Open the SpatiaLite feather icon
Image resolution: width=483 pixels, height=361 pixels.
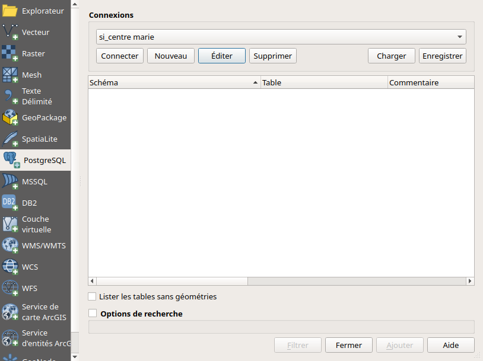11,139
